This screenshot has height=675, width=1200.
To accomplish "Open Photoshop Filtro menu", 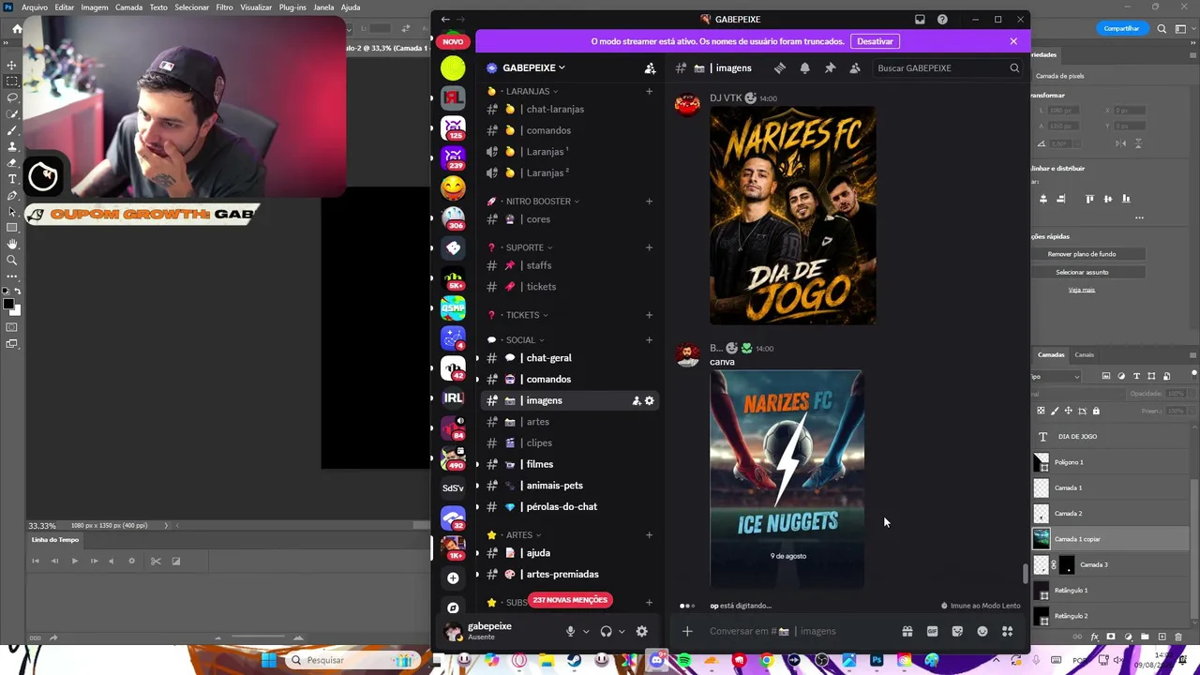I will click(224, 7).
